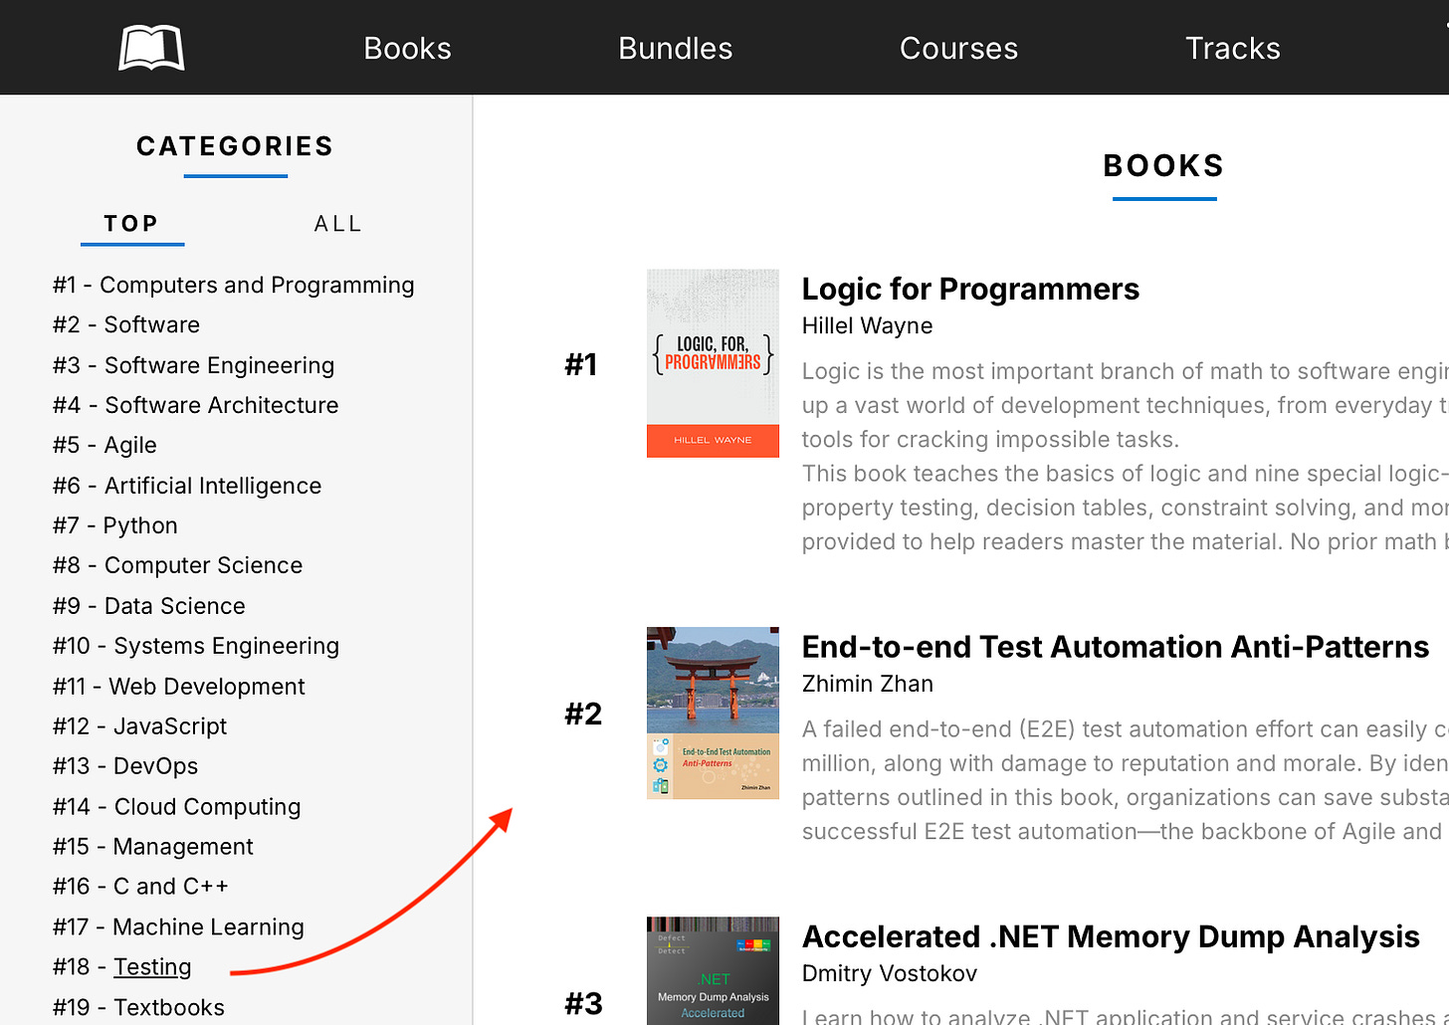Open the Software Engineering category
This screenshot has width=1449, height=1025.
coord(193,365)
